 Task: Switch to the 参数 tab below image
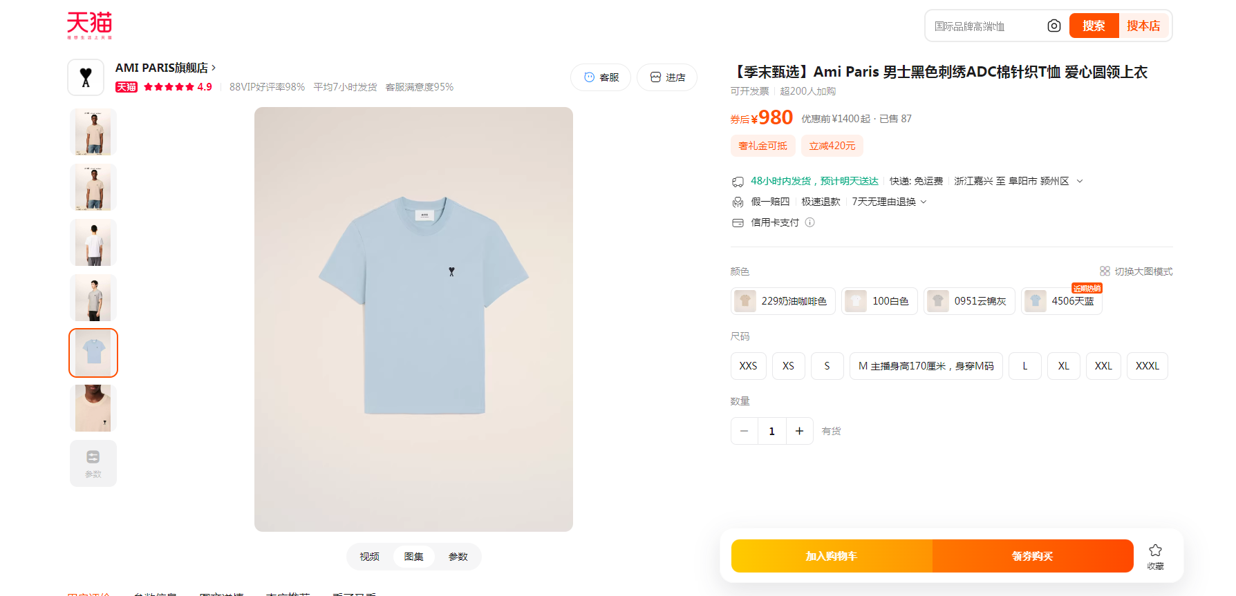(x=458, y=557)
